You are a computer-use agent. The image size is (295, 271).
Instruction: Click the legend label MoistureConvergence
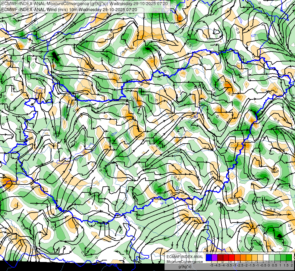[185, 262]
